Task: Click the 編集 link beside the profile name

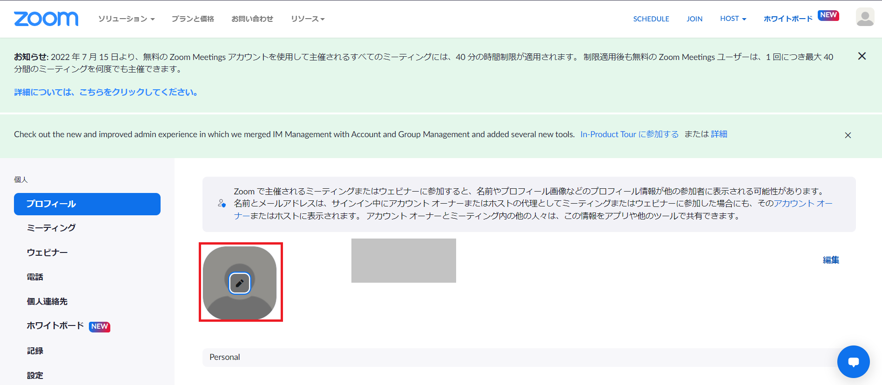Action: [830, 260]
